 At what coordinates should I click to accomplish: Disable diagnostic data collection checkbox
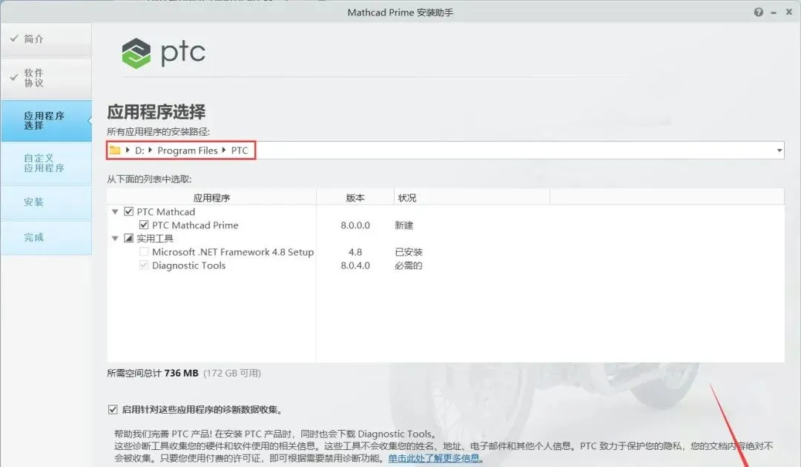[113, 409]
